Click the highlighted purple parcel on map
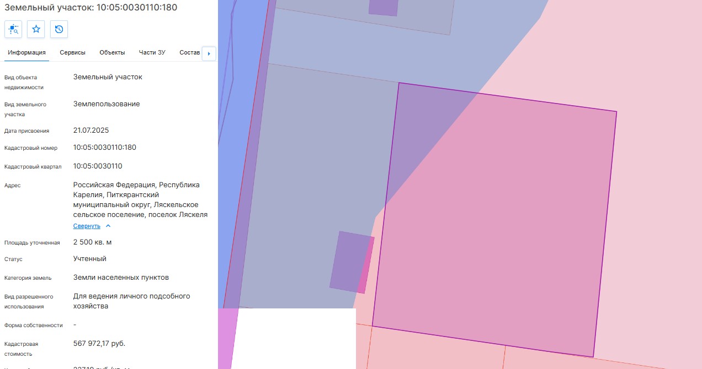Image resolution: width=702 pixels, height=369 pixels. (497, 220)
